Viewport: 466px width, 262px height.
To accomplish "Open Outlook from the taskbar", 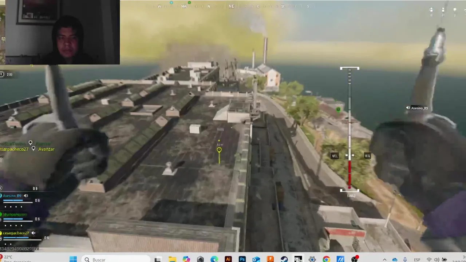I will (x=256, y=259).
